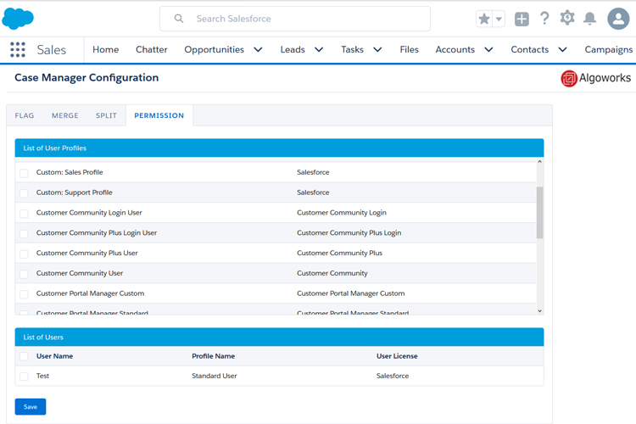Open the Setup gear icon

pos(567,19)
